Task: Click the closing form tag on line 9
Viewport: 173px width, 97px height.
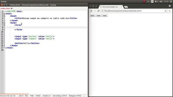Action: [18, 30]
